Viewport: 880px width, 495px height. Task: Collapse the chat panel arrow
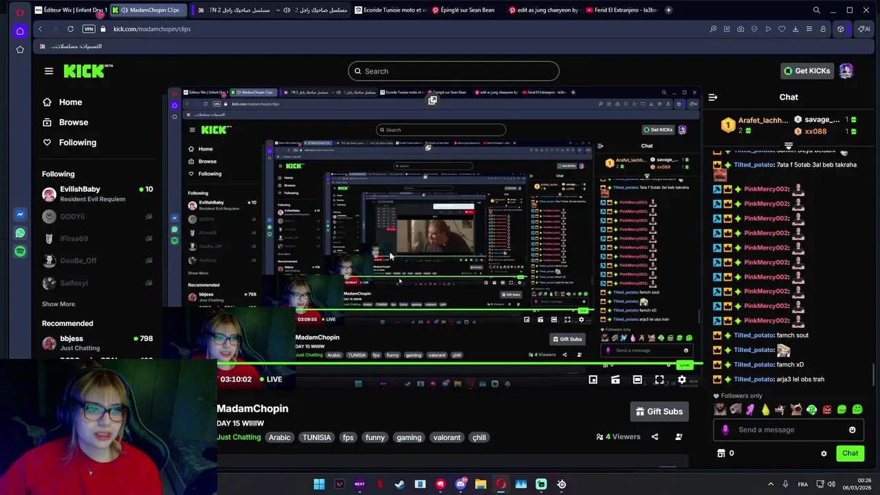click(713, 97)
